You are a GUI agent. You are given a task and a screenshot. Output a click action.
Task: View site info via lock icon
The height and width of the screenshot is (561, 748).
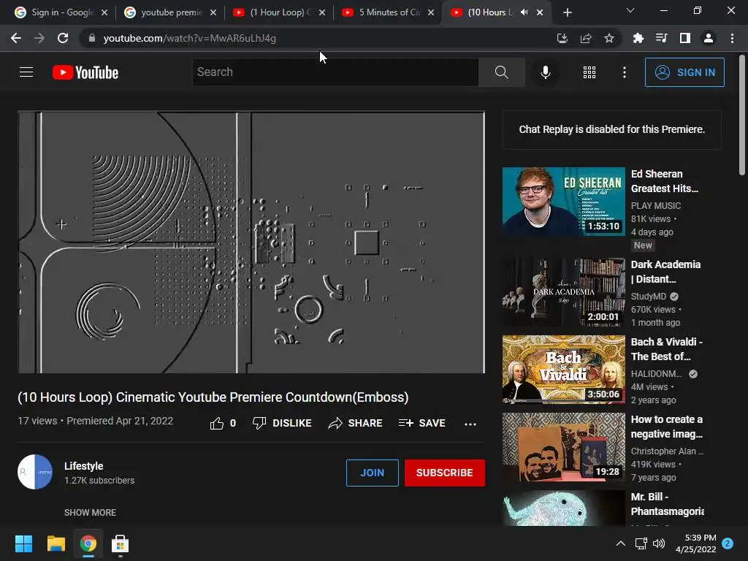[x=91, y=38]
